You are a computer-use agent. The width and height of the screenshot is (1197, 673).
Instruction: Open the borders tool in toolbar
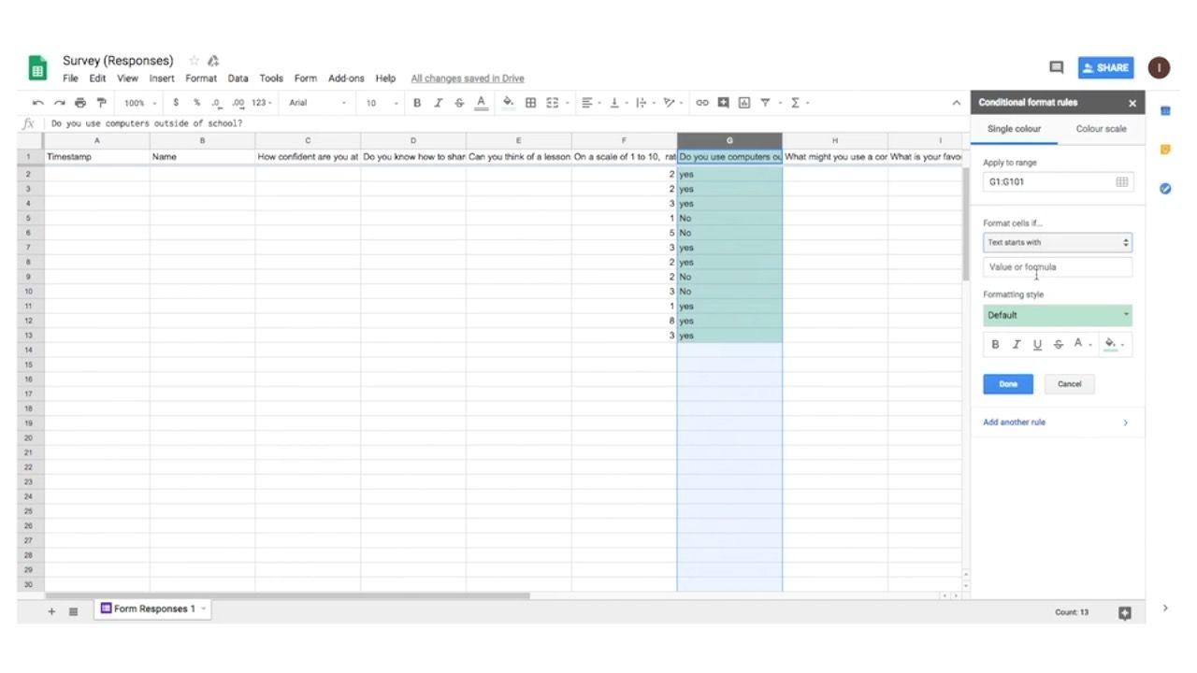coord(530,103)
